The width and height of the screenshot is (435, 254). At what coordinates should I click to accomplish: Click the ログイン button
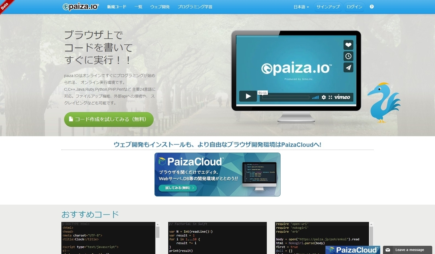coord(354,7)
